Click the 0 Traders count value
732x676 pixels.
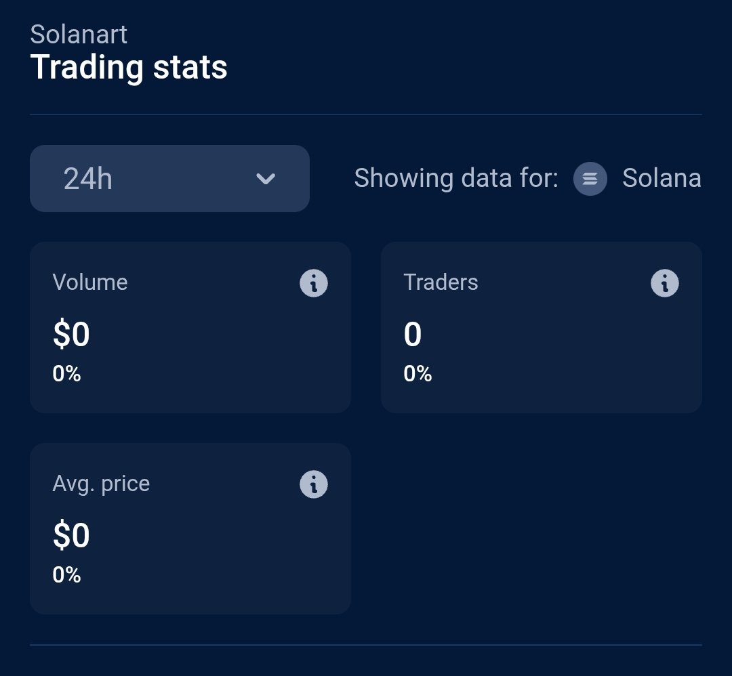[413, 335]
